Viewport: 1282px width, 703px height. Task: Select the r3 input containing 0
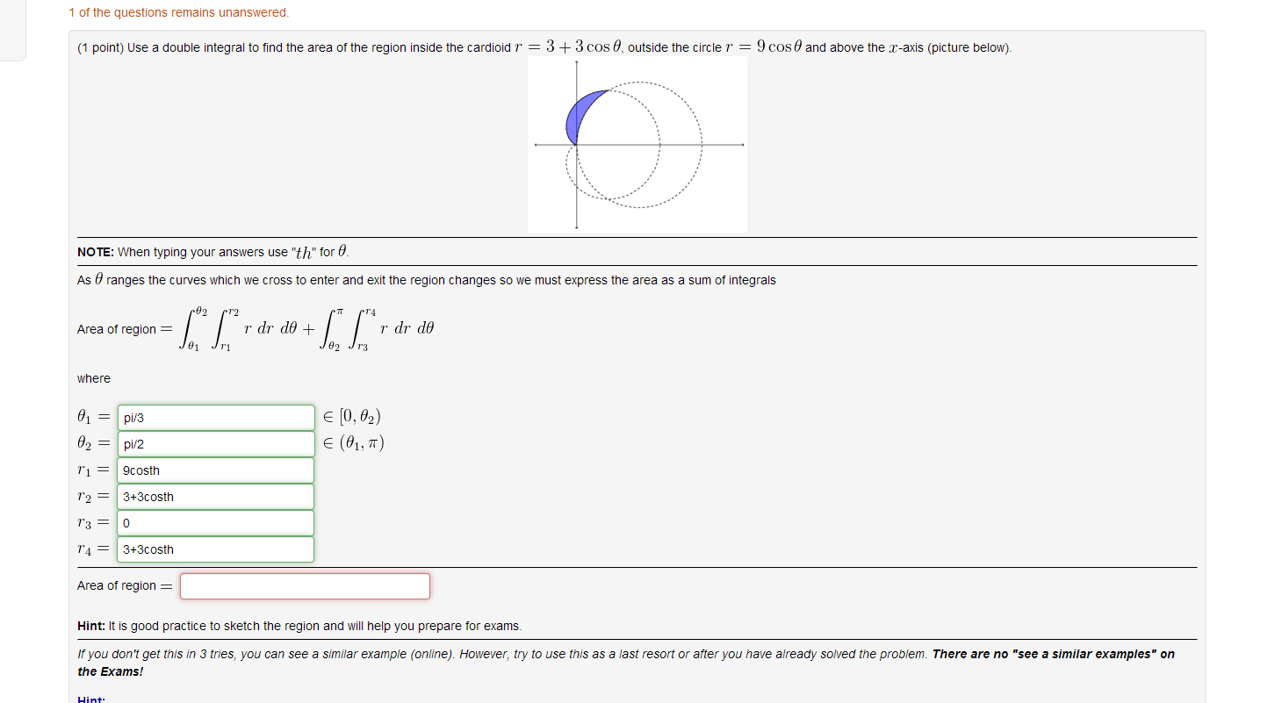point(215,522)
